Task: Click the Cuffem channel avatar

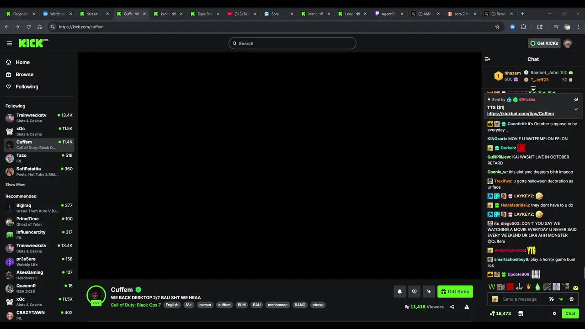Action: pyautogui.click(x=96, y=295)
